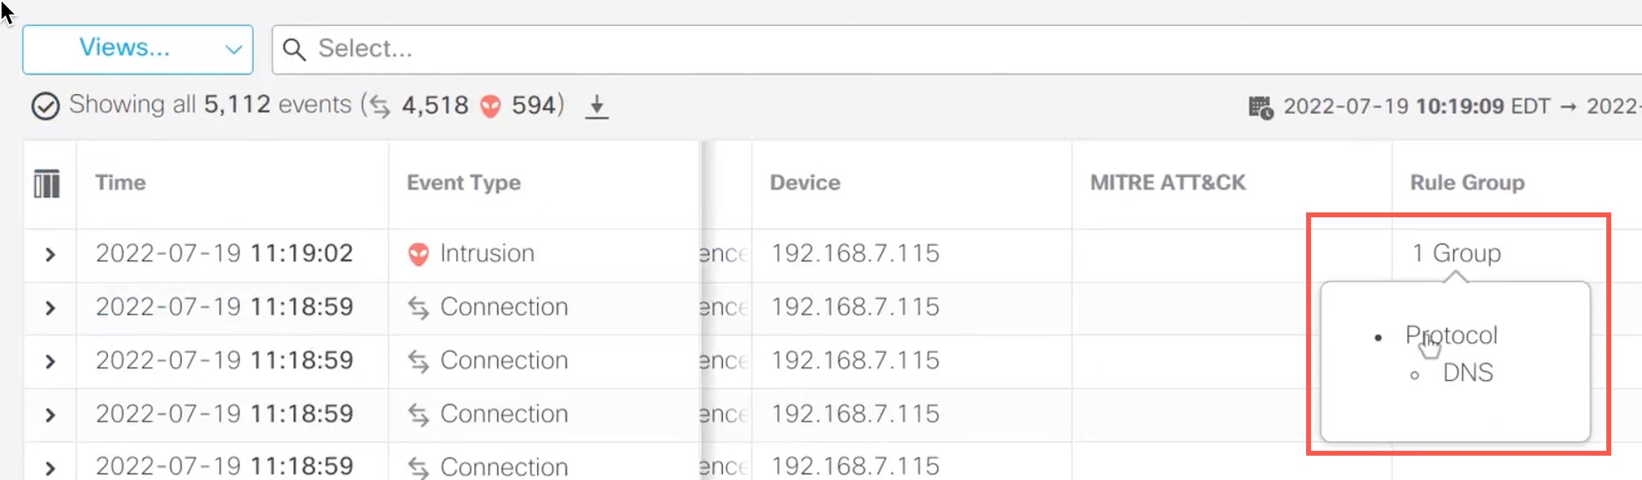Click the MITRE ATT&CK column header
The image size is (1642, 480).
1167,183
